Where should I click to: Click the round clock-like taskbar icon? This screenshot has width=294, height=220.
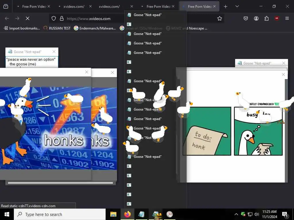170,214
